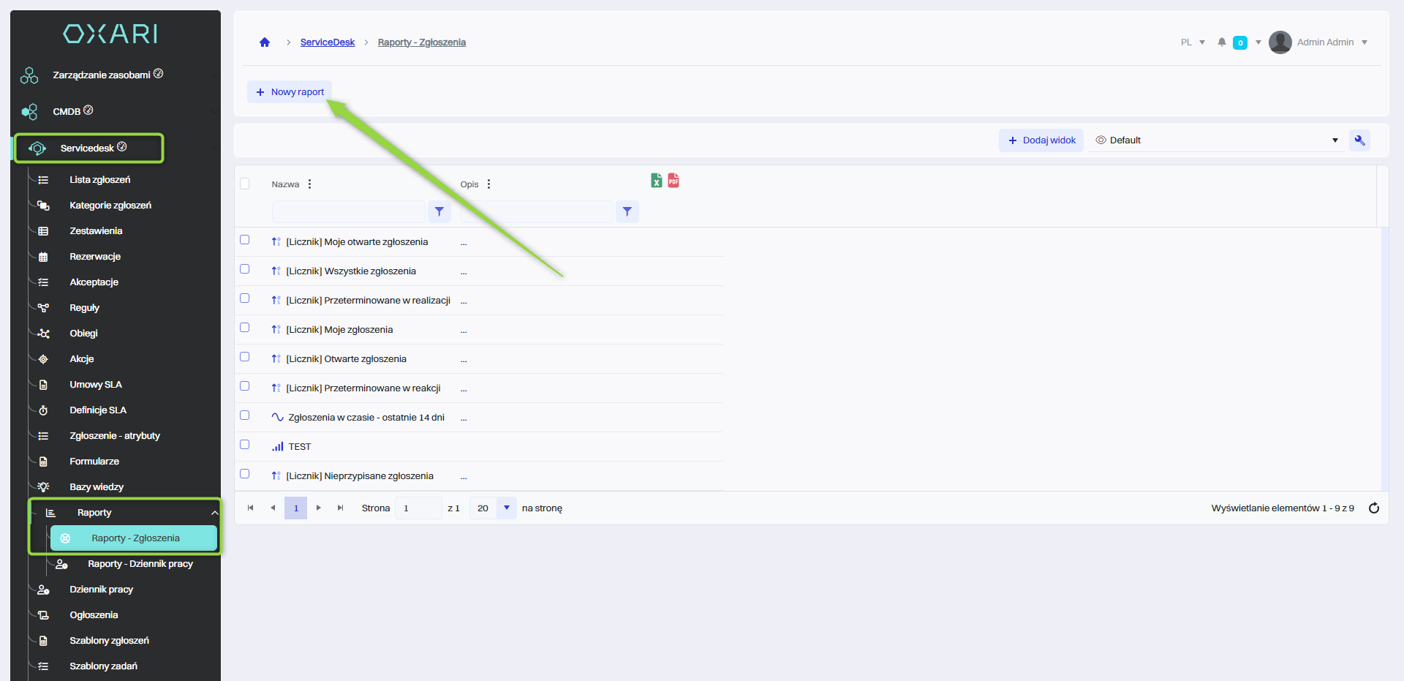Click the Nowy raport button
1404x681 pixels.
(290, 92)
